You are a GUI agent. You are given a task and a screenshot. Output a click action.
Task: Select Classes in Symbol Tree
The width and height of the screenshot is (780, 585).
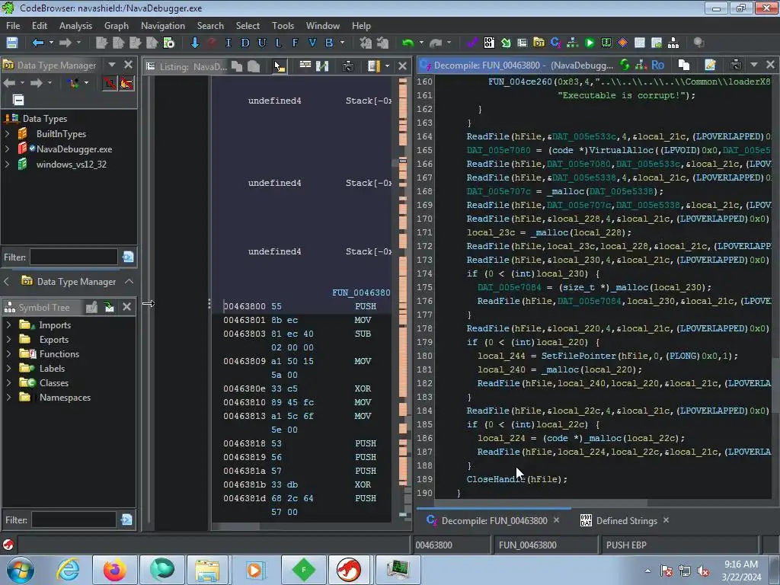(x=54, y=383)
